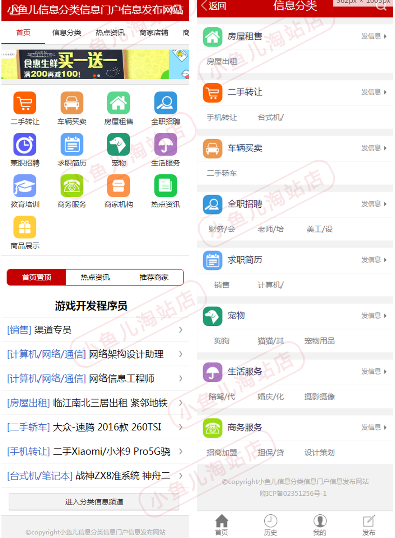The image size is (395, 538).
Task: Click the 宠物 dog icon in category list
Action: tap(213, 316)
